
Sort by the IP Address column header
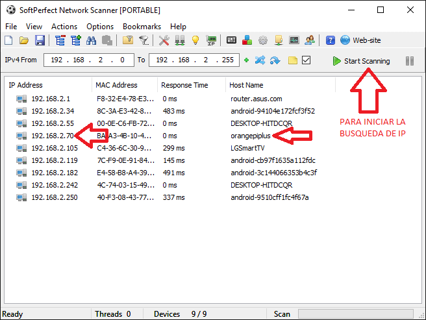26,85
